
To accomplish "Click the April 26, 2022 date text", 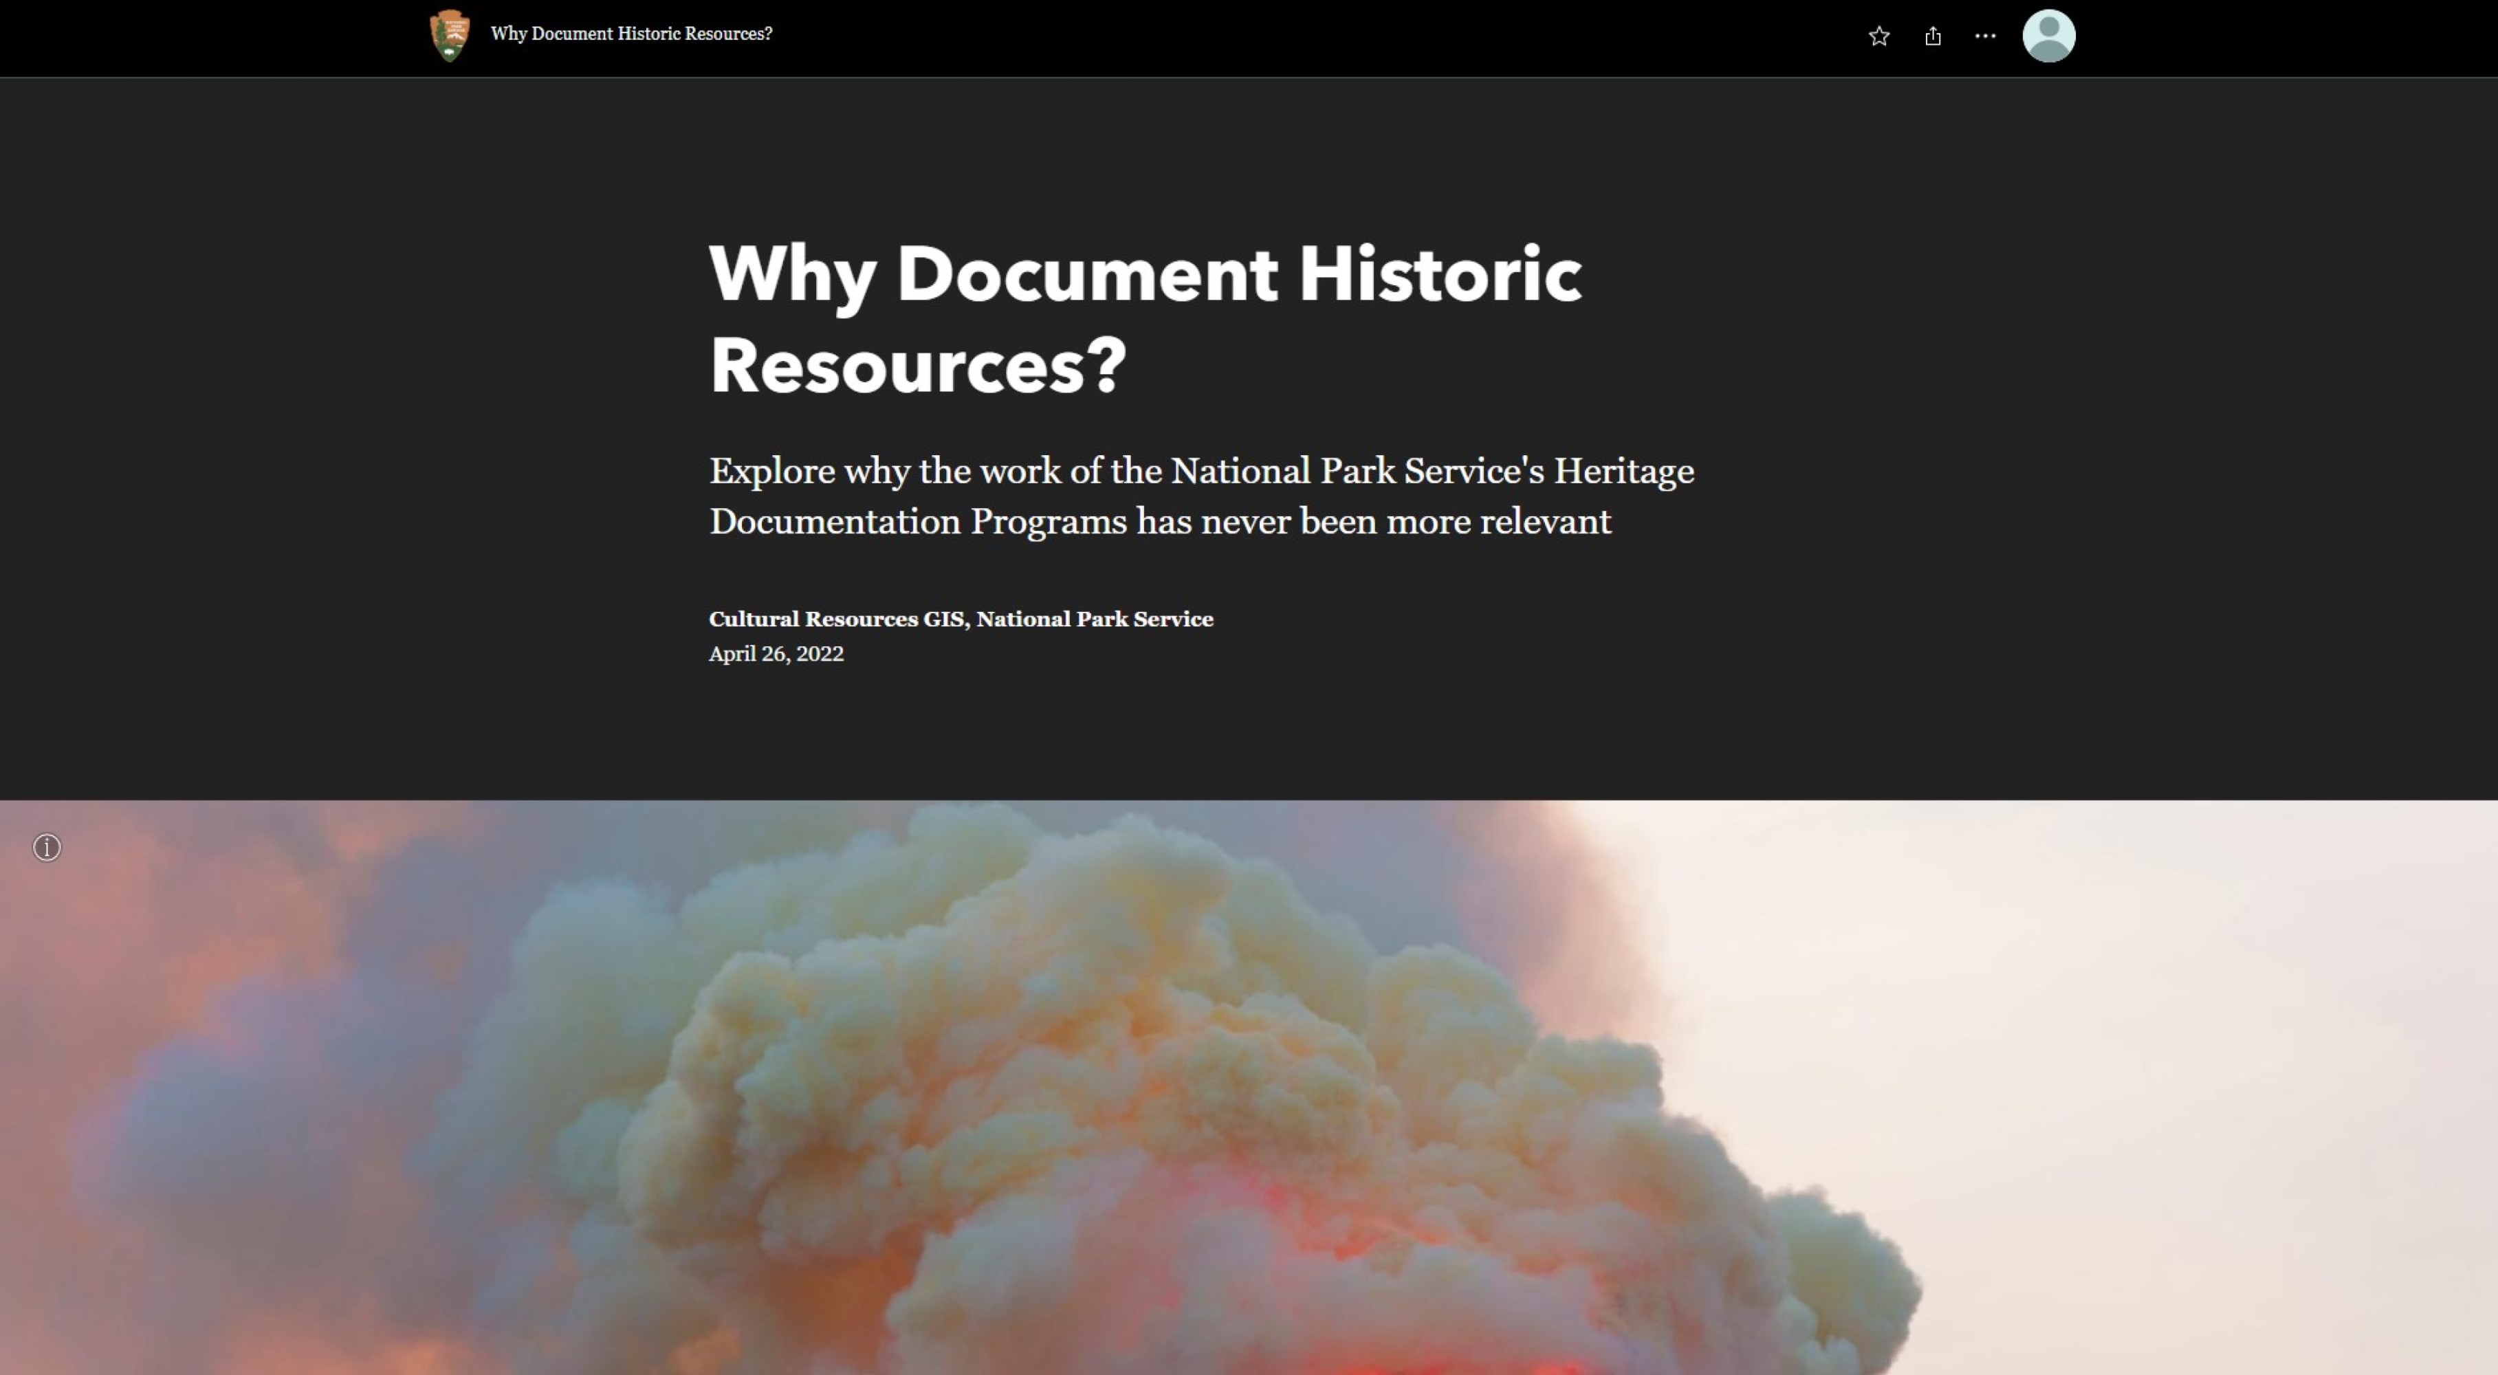I will point(776,654).
